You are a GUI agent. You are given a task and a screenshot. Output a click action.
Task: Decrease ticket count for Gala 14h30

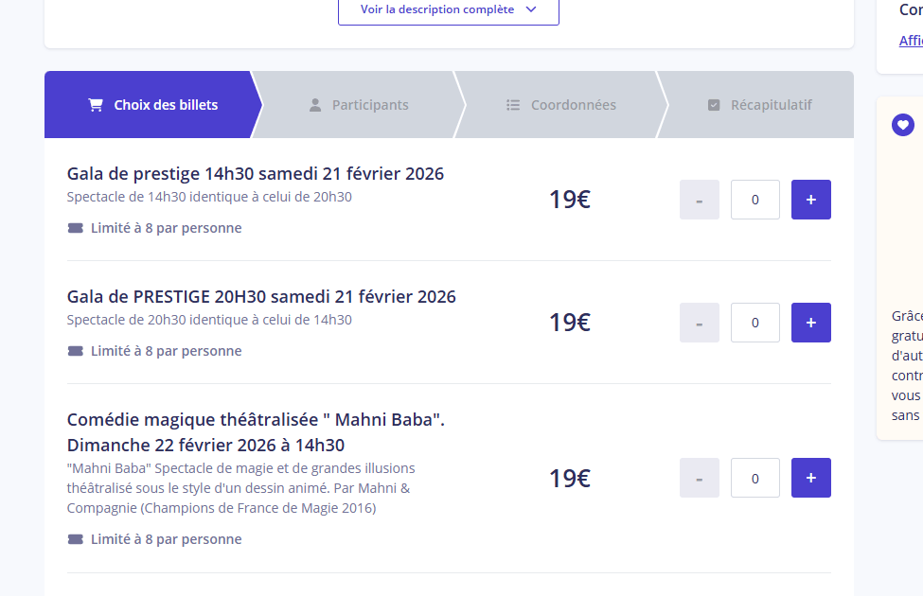coord(700,200)
